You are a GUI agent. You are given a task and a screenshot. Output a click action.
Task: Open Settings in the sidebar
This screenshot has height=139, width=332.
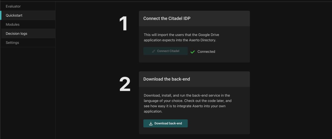[x=28, y=43]
